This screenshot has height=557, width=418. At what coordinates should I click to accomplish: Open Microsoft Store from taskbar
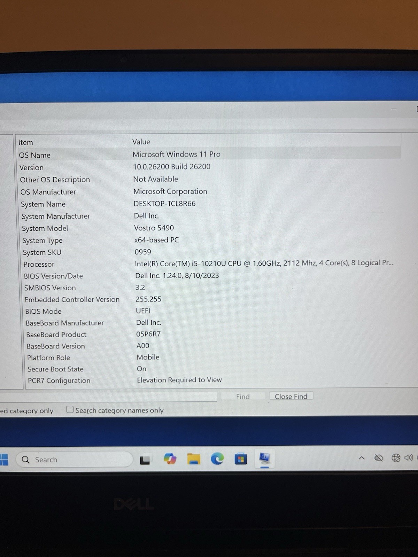241,459
